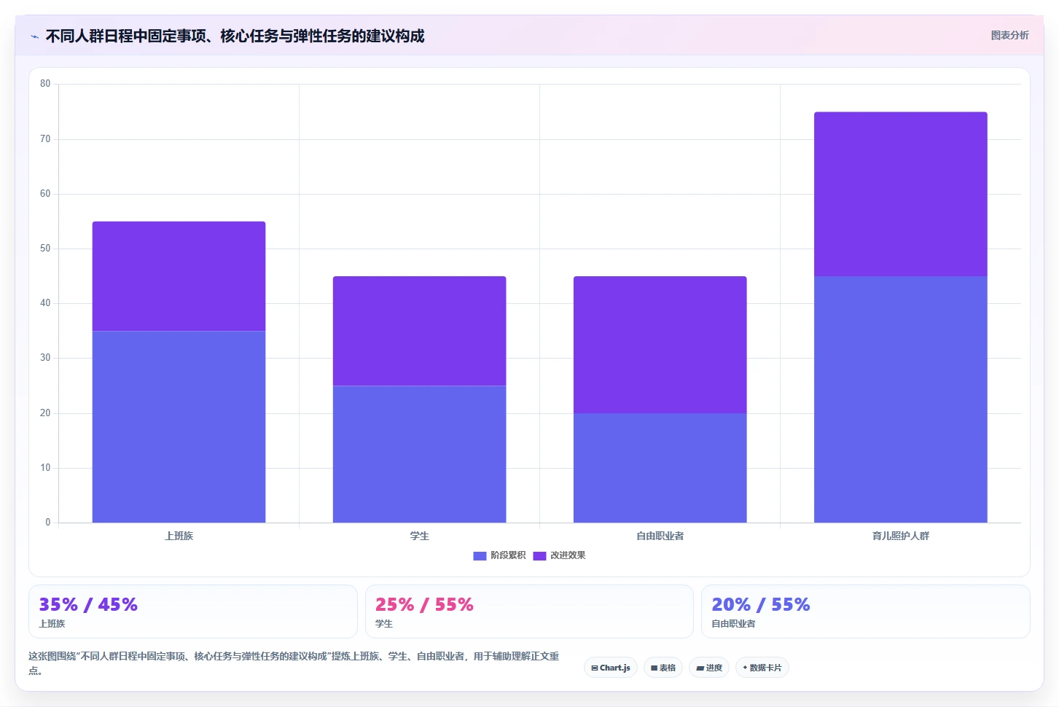Click the 图表分析 label at top right

point(1009,35)
